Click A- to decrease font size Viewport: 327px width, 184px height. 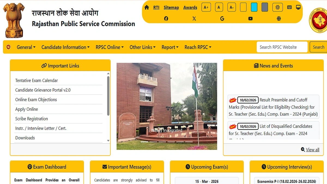pyautogui.click(x=231, y=7)
